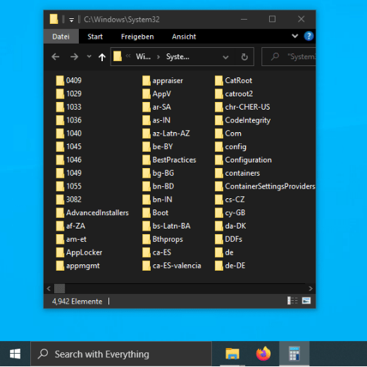Click the folder icon in title bar
Viewport: 367px width, 367px height.
54,19
